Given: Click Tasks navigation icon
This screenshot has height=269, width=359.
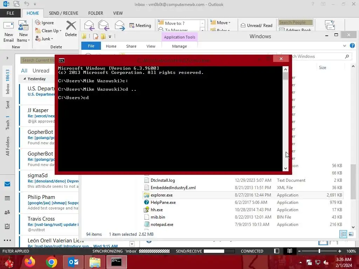Looking at the screenshot, I should click(x=7, y=226).
